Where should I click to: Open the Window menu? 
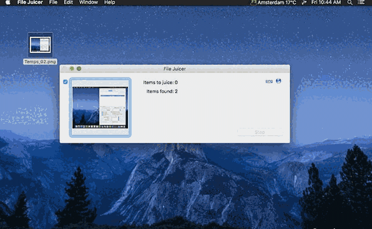(89, 2)
